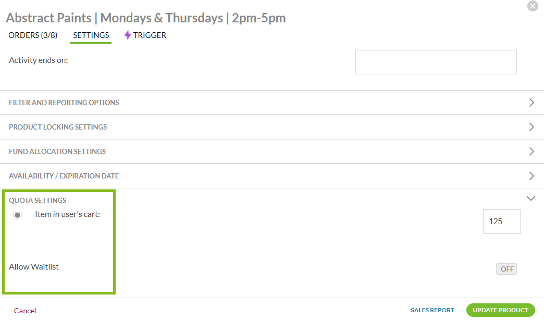
Task: Click the Update Product button
Action: (x=500, y=310)
